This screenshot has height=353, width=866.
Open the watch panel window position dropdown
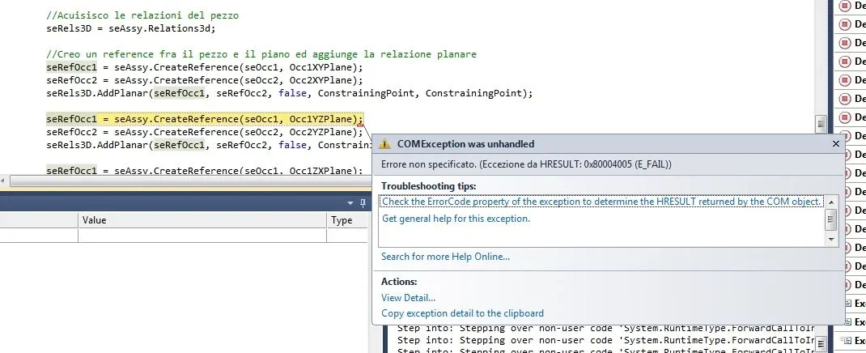click(x=350, y=202)
